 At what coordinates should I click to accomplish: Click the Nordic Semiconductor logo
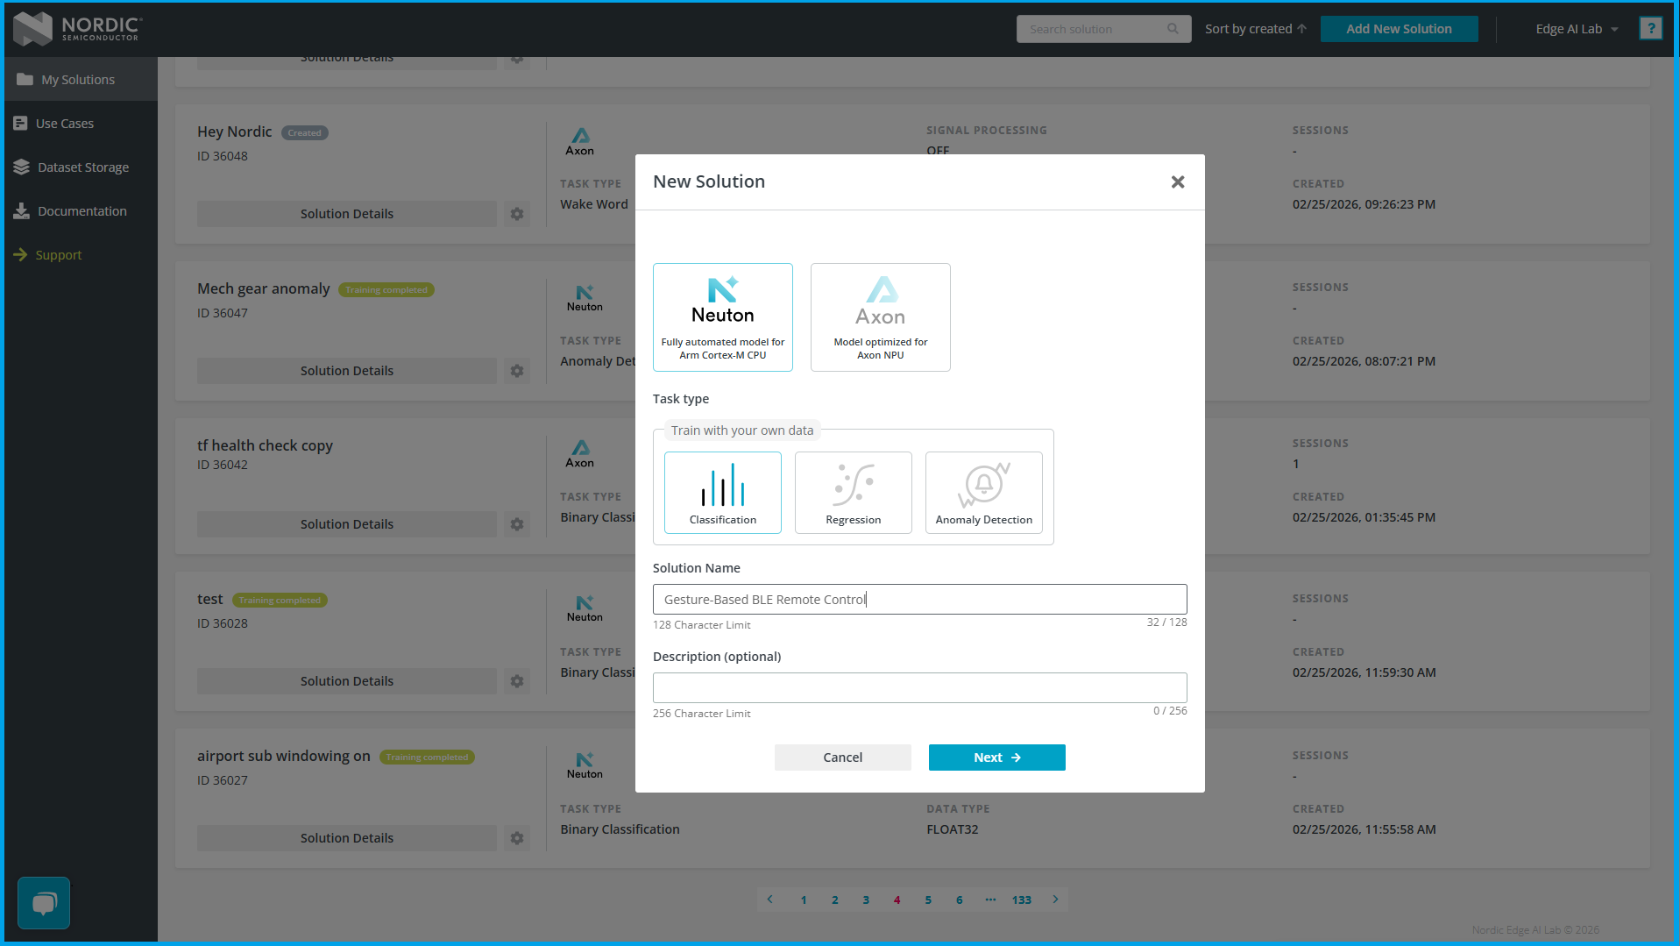[x=78, y=28]
